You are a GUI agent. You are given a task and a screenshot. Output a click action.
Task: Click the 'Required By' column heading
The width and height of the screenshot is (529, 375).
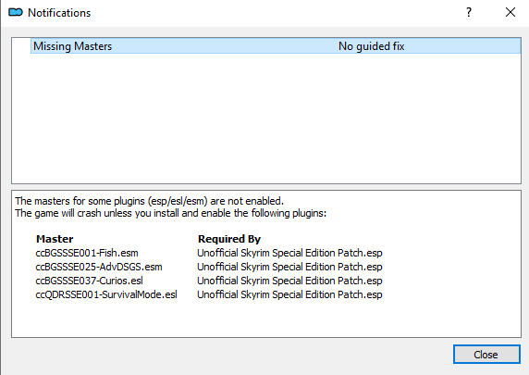point(229,239)
